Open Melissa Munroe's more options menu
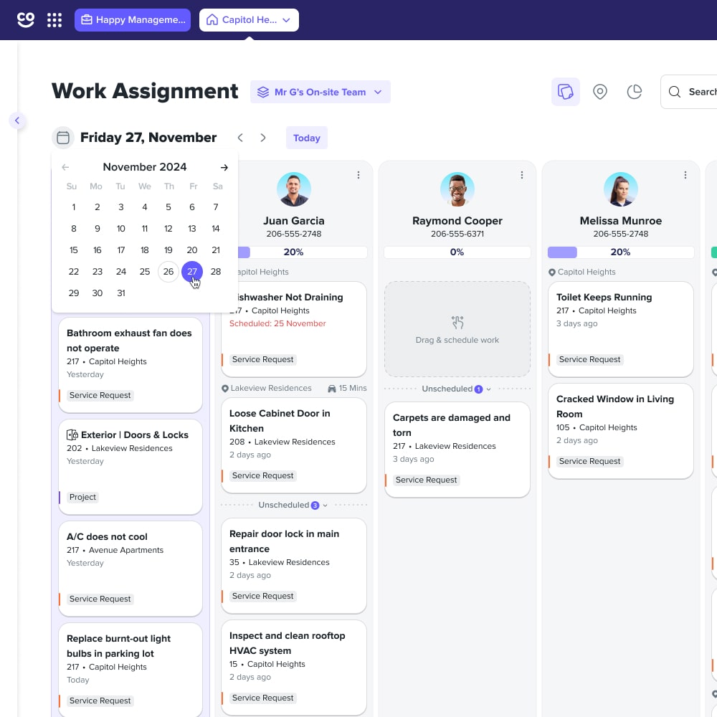 (x=685, y=175)
